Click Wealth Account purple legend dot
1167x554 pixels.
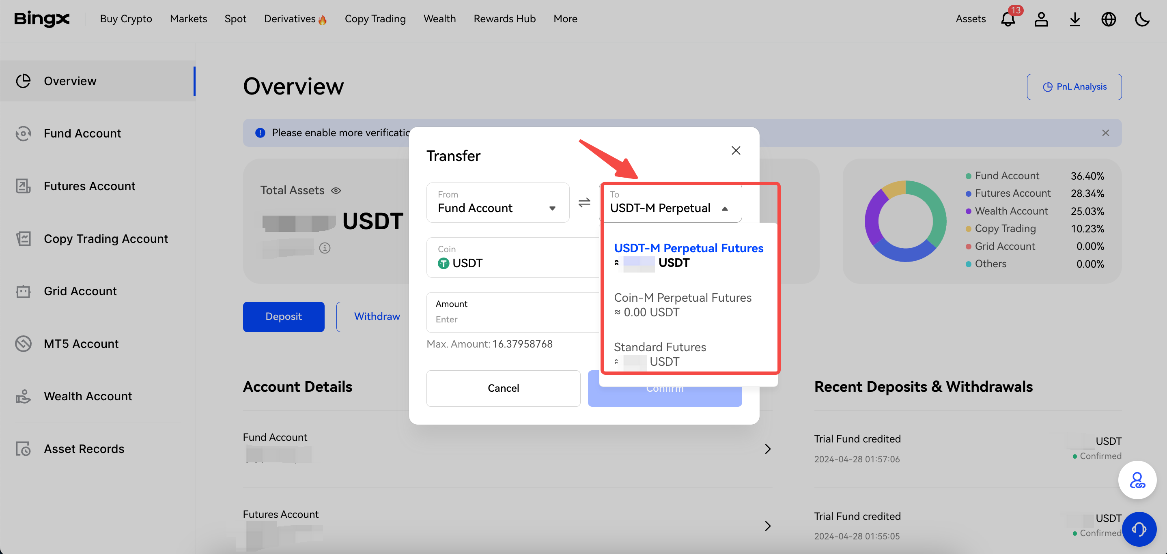tap(968, 211)
